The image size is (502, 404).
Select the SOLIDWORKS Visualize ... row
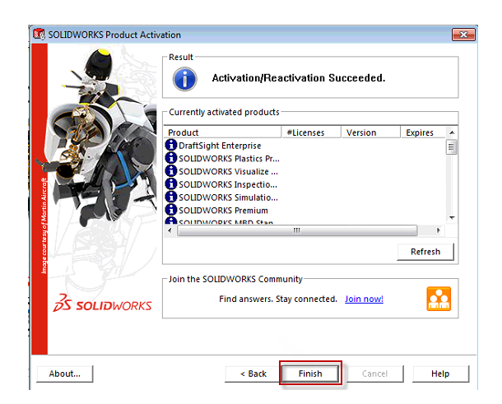304,171
